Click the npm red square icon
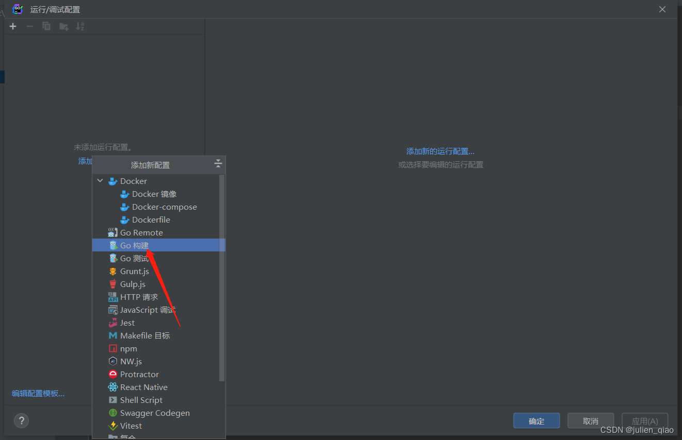 pos(112,349)
